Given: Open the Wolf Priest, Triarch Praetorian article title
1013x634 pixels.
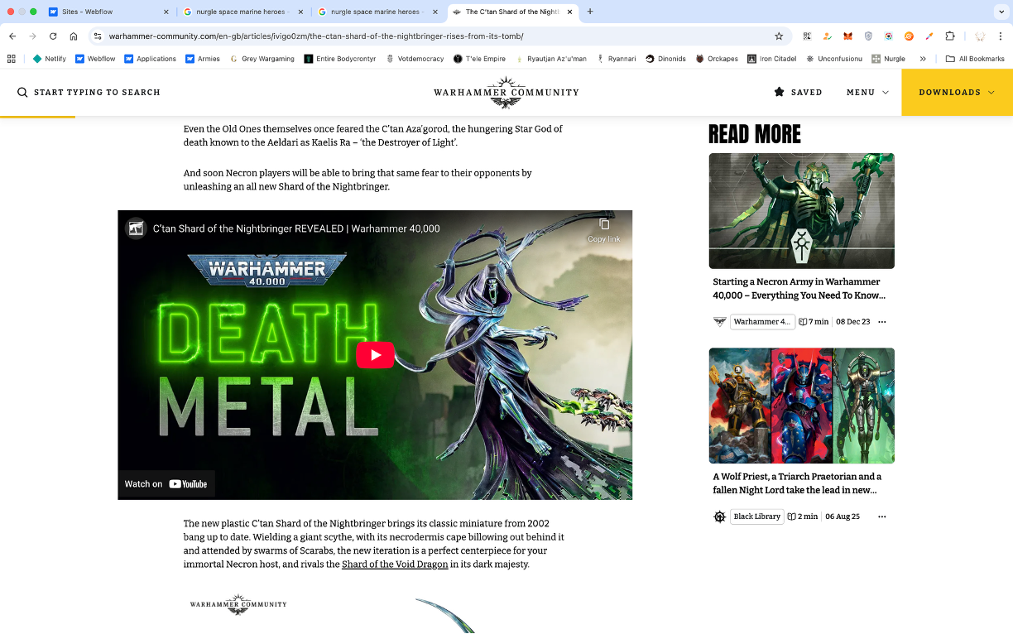Looking at the screenshot, I should (x=797, y=483).
